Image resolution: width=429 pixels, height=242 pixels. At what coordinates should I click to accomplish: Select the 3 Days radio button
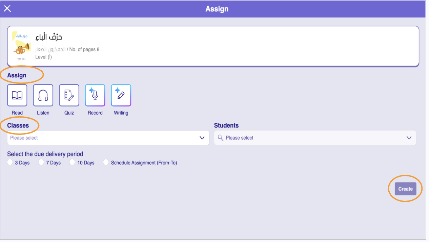point(10,163)
